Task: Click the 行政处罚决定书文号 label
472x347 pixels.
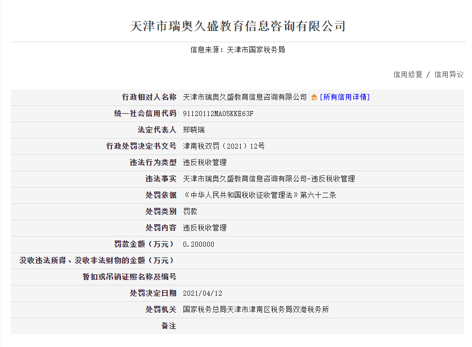Action: 141,146
